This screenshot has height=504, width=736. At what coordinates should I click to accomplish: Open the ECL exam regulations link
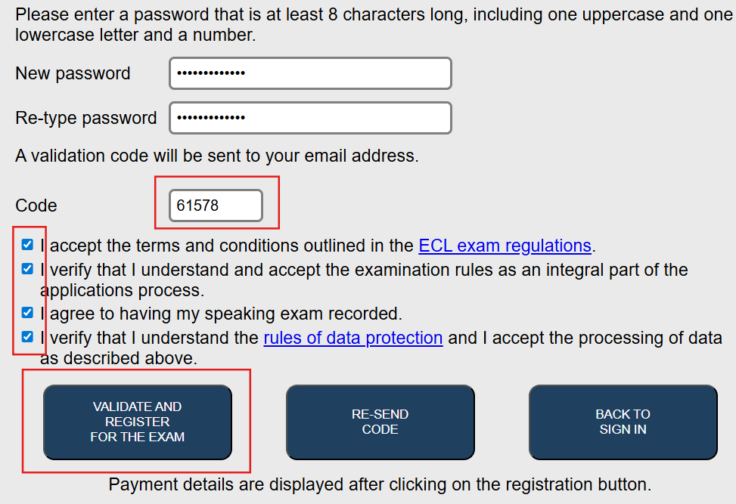pyautogui.click(x=505, y=246)
